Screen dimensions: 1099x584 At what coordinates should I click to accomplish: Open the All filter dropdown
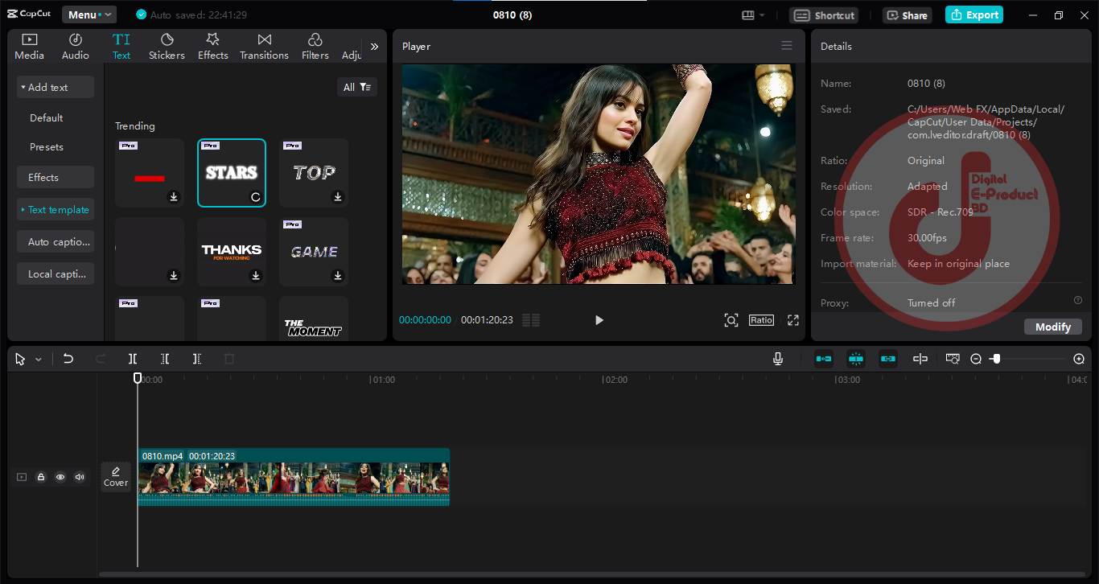(x=357, y=87)
